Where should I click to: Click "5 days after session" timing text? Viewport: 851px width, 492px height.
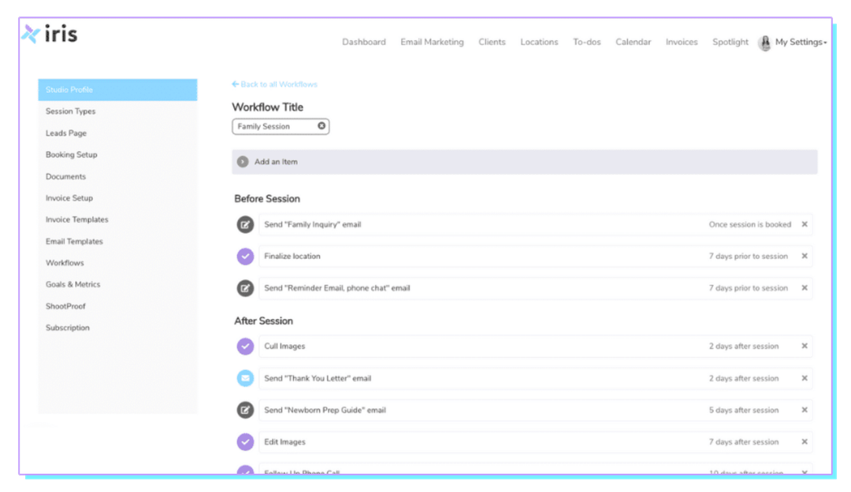744,410
